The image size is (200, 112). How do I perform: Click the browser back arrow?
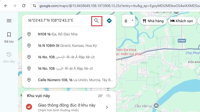coord(6,6)
